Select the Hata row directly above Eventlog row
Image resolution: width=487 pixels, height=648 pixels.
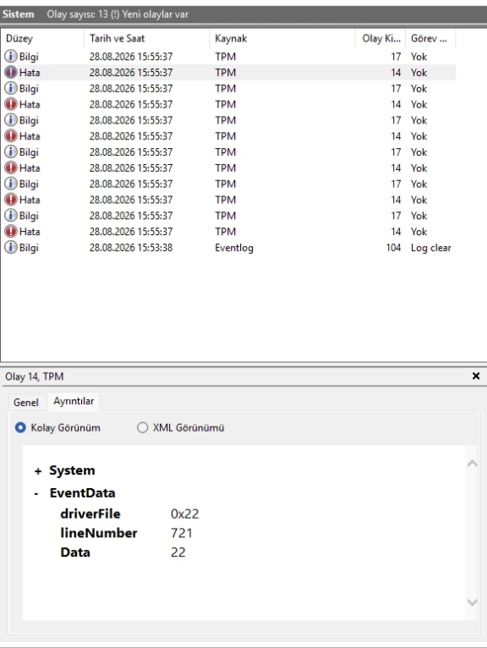tap(228, 232)
